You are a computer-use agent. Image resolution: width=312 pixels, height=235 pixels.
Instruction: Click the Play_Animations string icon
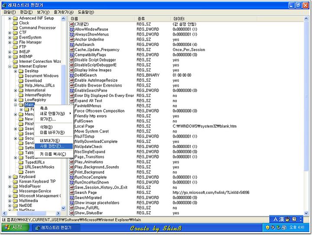71,162
